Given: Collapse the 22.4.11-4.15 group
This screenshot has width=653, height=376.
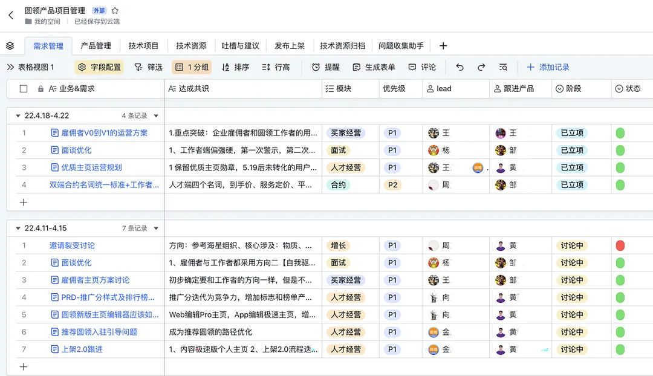Looking at the screenshot, I should click(18, 229).
